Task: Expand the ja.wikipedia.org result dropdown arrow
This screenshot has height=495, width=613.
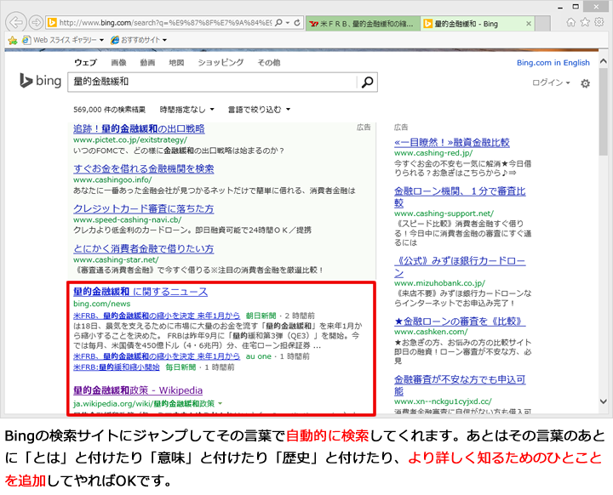Action: tap(221, 403)
